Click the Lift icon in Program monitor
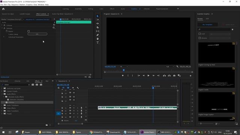This screenshot has height=135, width=240. pos(164,76)
